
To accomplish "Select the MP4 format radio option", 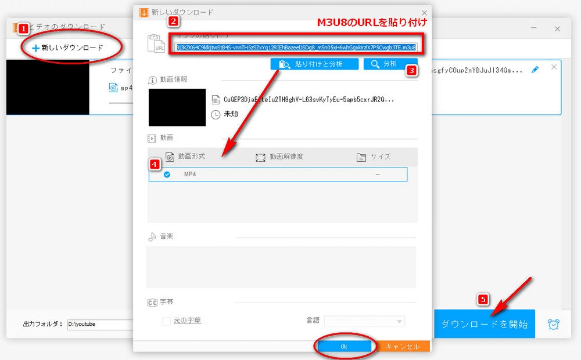I will point(167,174).
